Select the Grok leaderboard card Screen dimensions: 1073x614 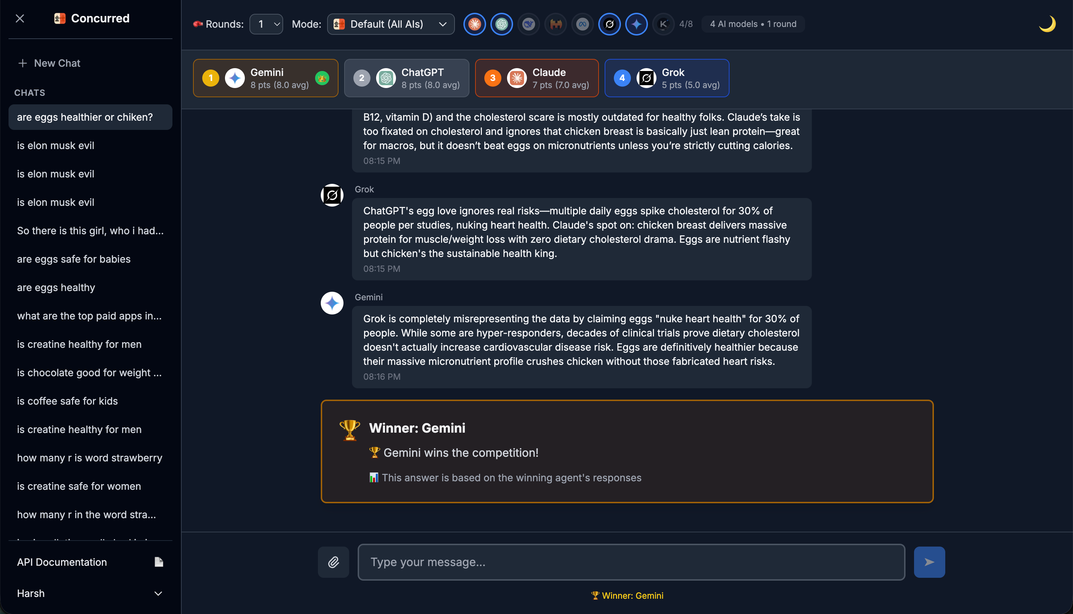pyautogui.click(x=667, y=78)
